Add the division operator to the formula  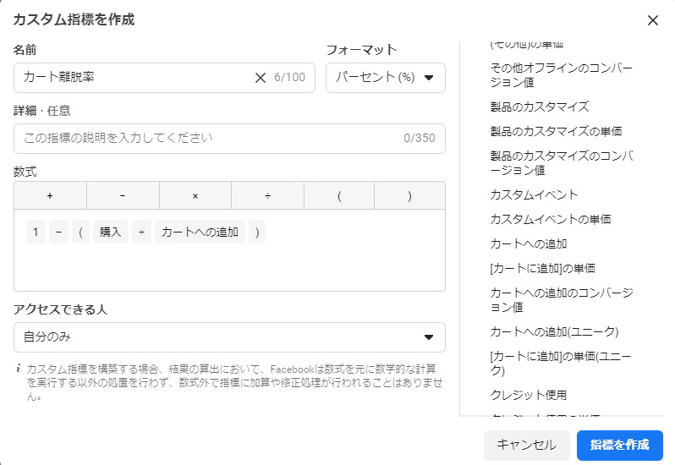click(267, 195)
